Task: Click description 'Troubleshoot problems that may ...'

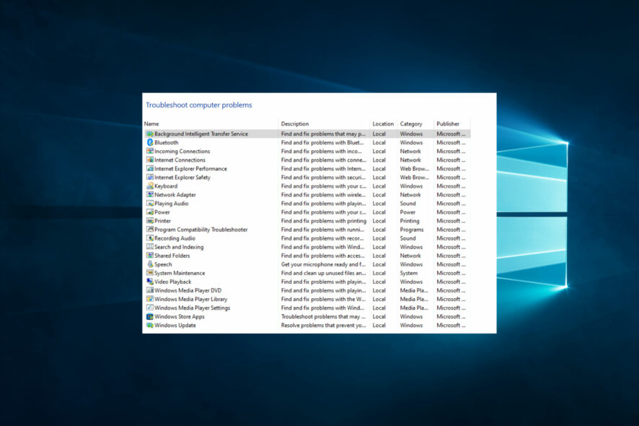Action: 323,317
